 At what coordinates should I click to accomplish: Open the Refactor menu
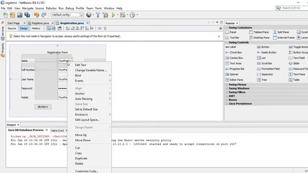pos(51,8)
